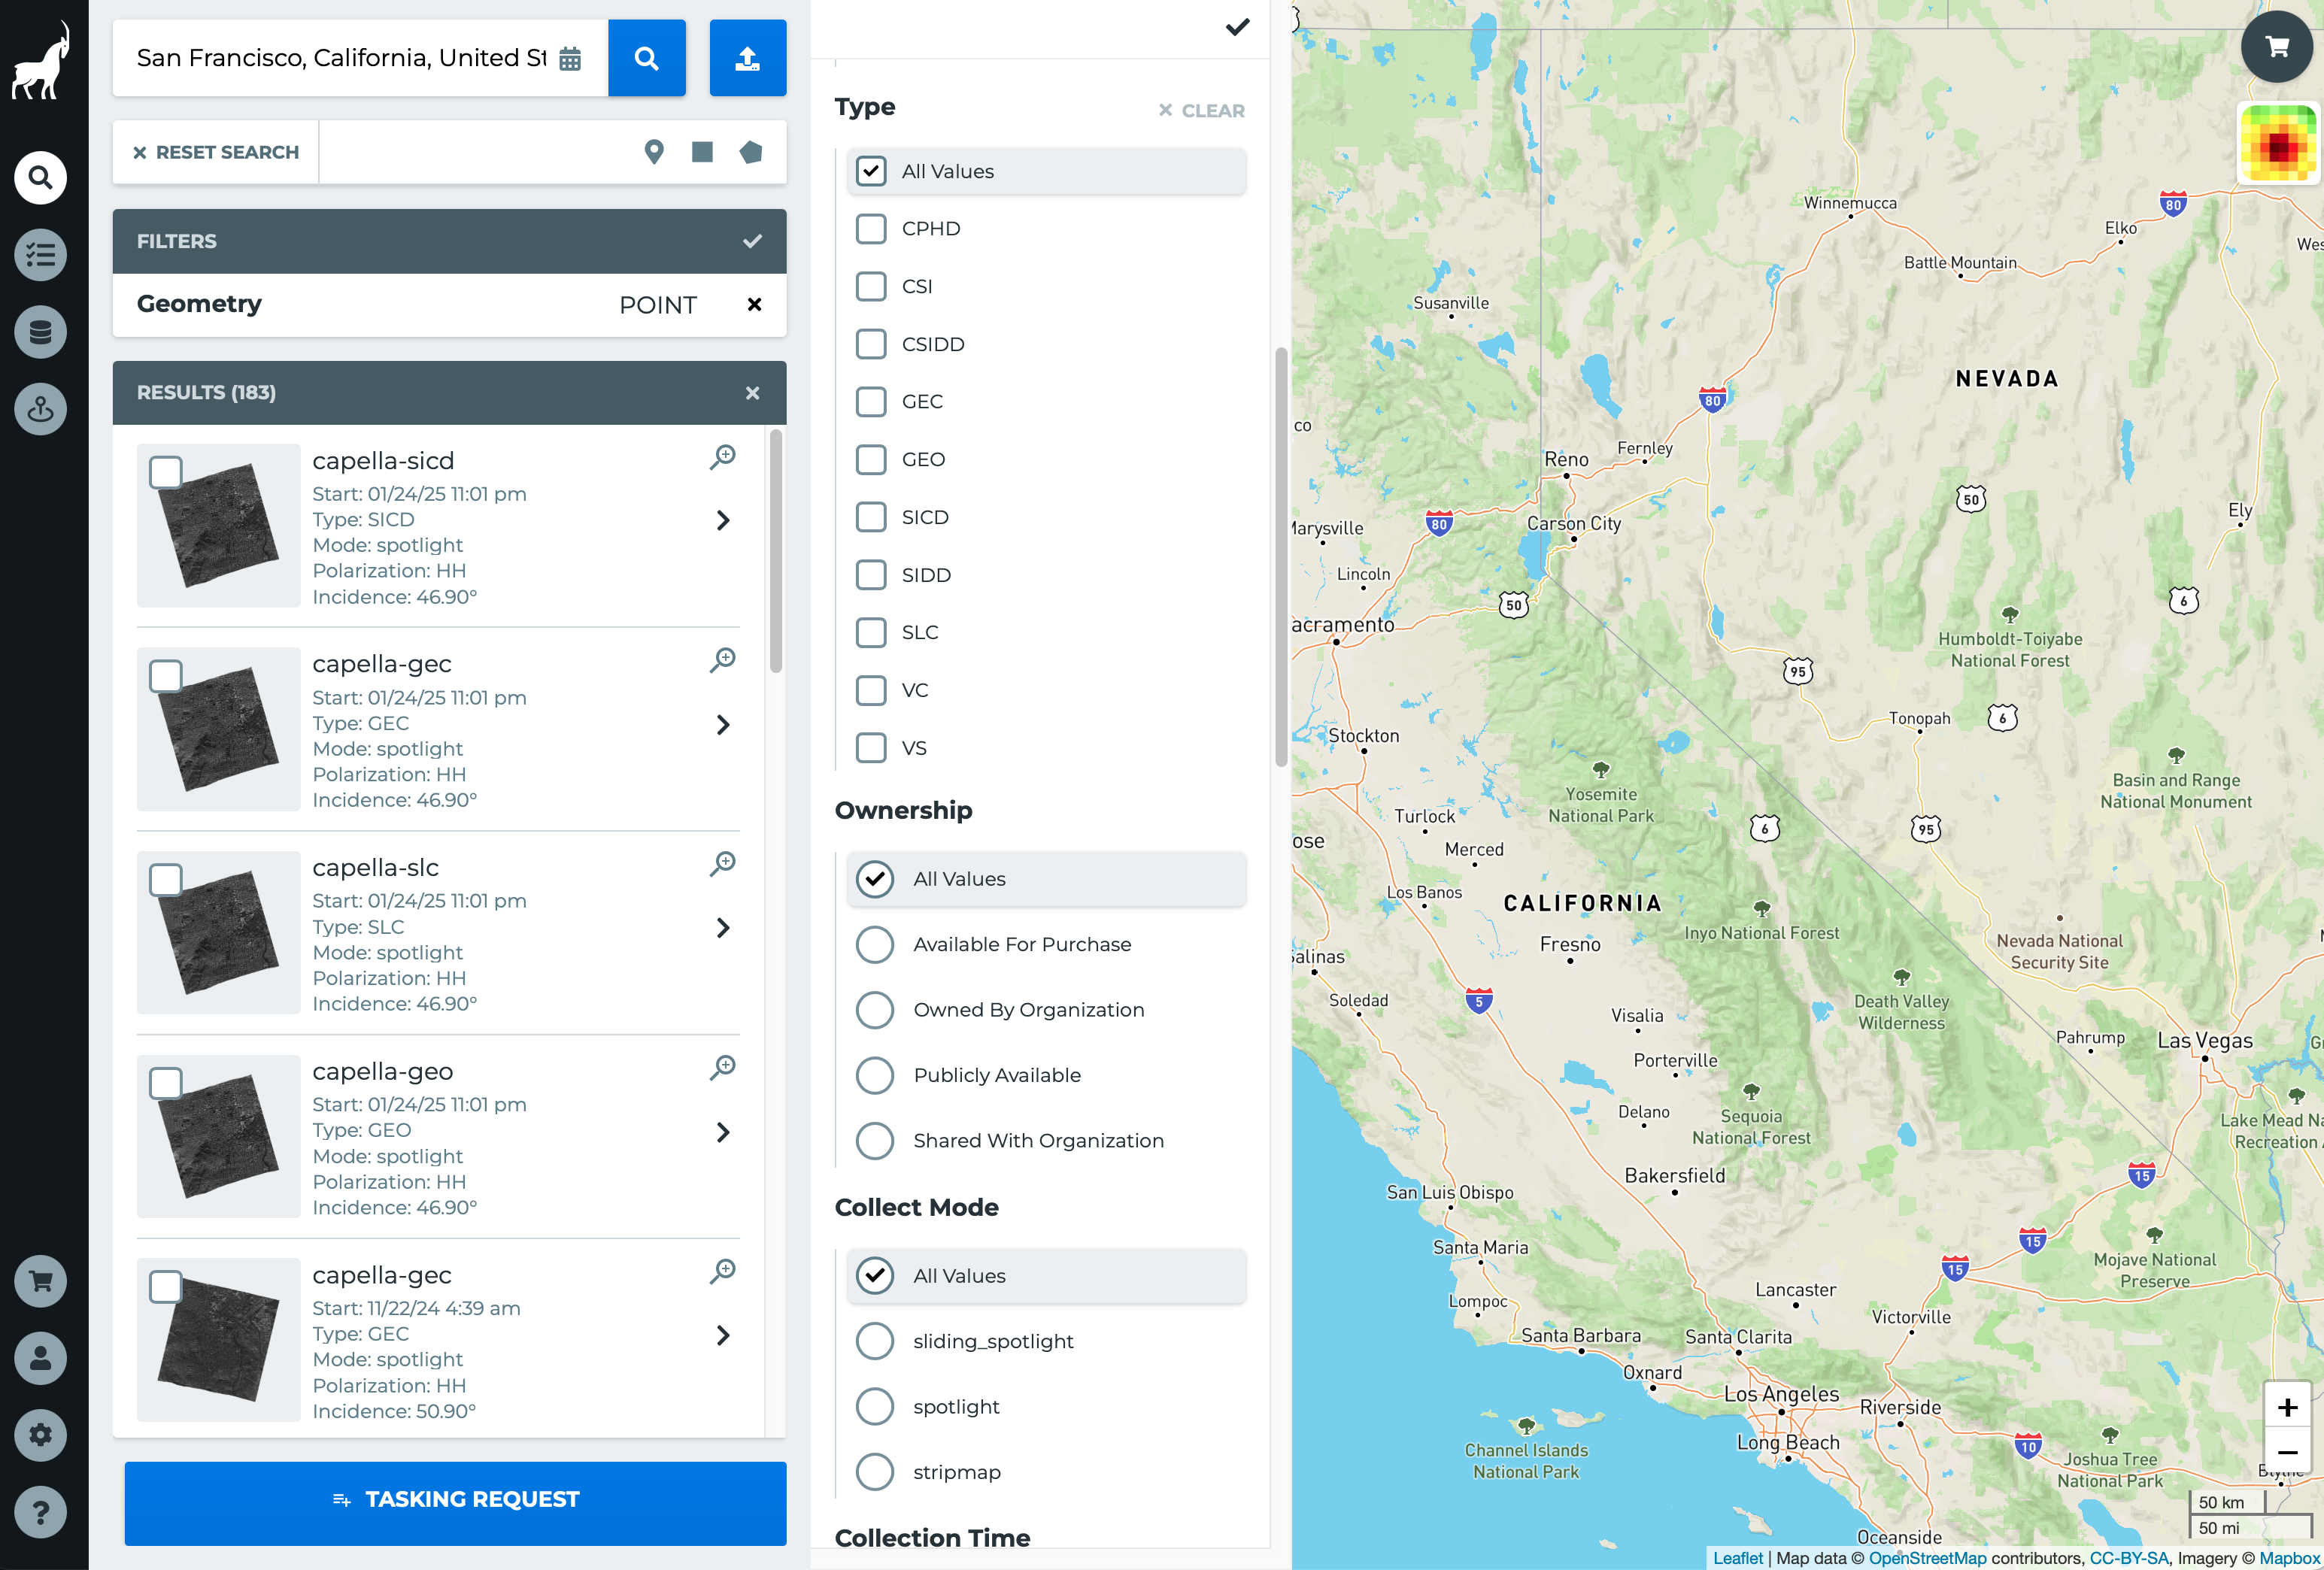Screen dimensions: 2324x1570
Task: Zoom to the capella-sicd result footprint
Action: (723, 457)
